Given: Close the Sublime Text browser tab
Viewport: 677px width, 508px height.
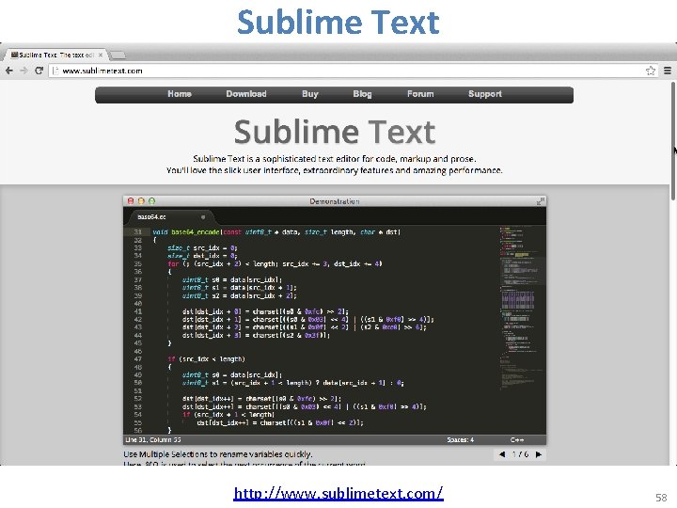Looking at the screenshot, I should tap(101, 55).
